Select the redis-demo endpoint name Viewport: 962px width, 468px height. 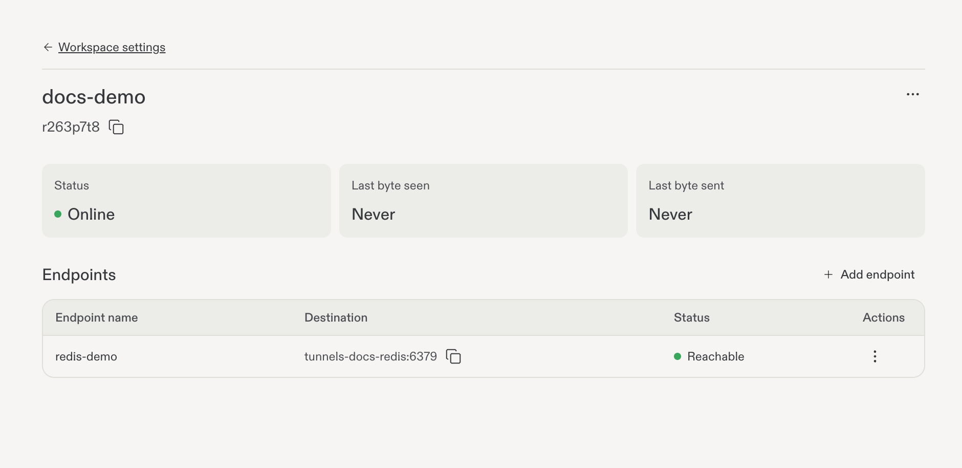click(x=86, y=356)
